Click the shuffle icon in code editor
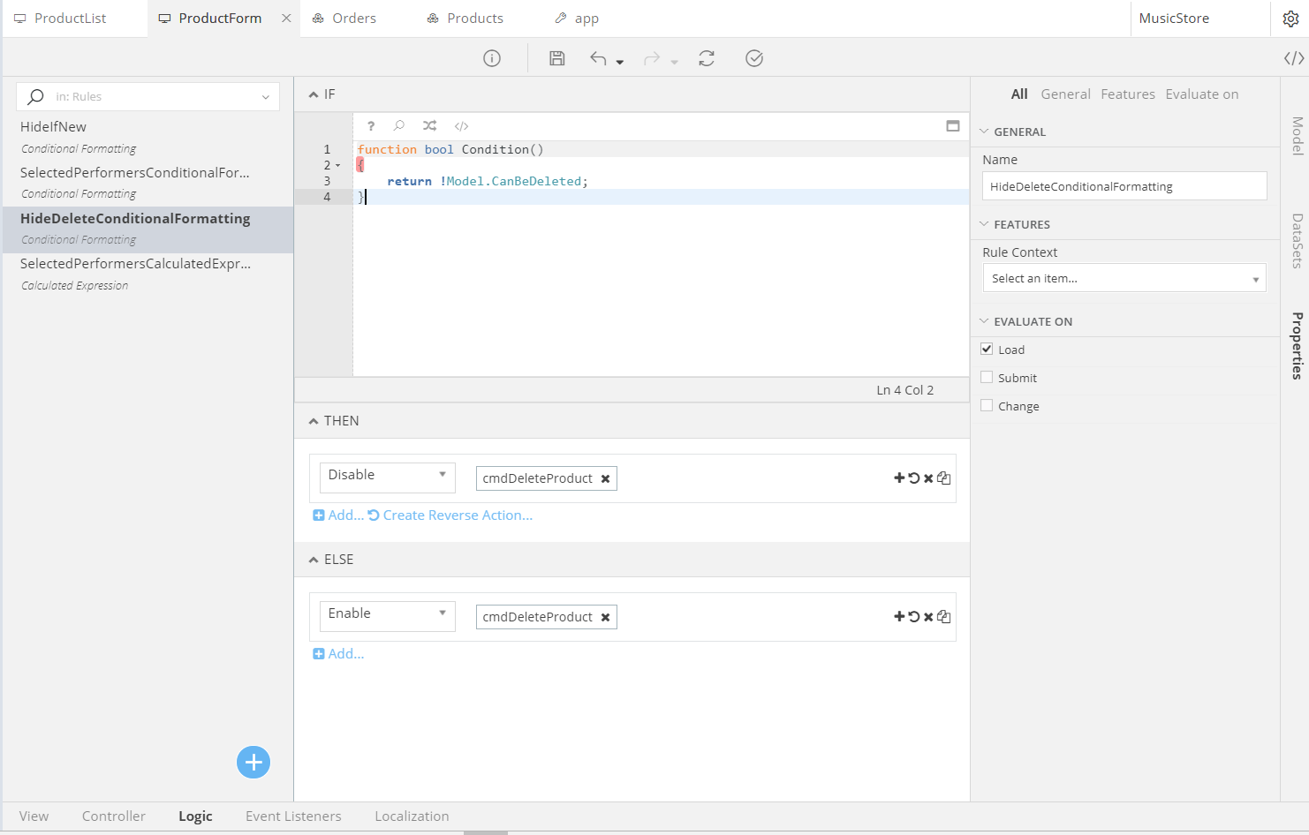This screenshot has height=835, width=1309. (429, 126)
